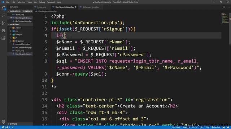Open the Manage gear at bottom left
The image size is (231, 129).
tap(4, 122)
